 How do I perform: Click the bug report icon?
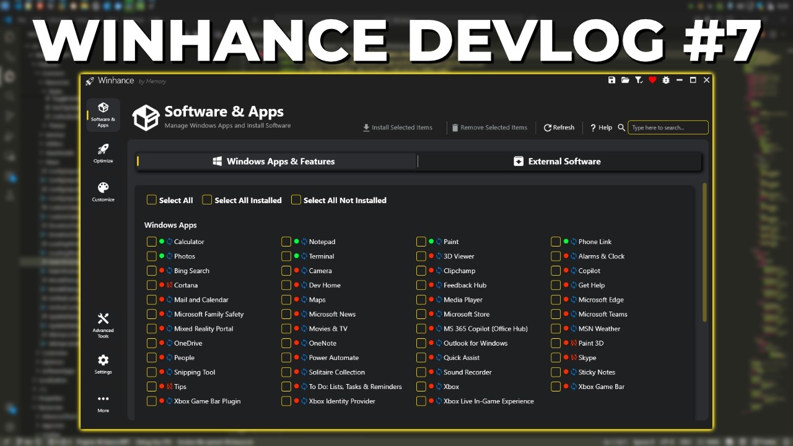(x=666, y=81)
